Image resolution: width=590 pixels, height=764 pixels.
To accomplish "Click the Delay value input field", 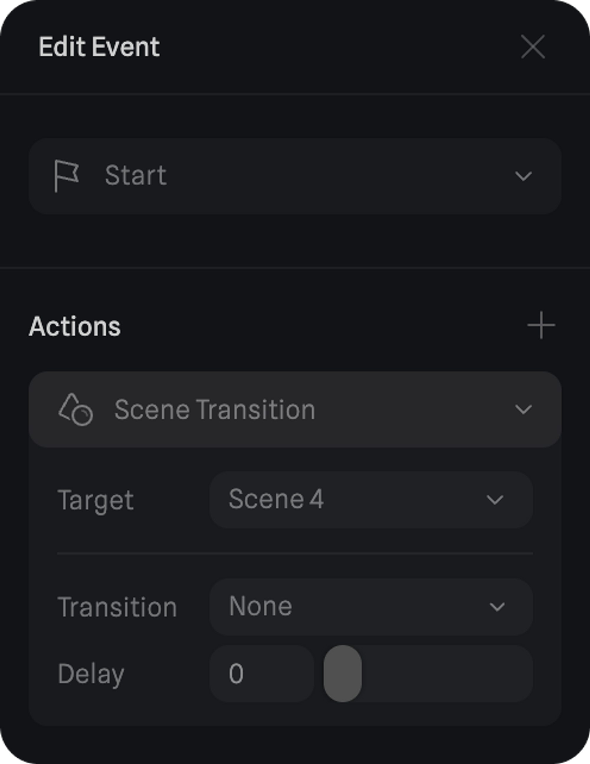I will [261, 674].
